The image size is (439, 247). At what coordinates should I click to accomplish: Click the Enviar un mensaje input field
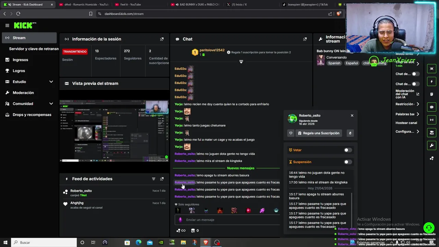tap(227, 220)
